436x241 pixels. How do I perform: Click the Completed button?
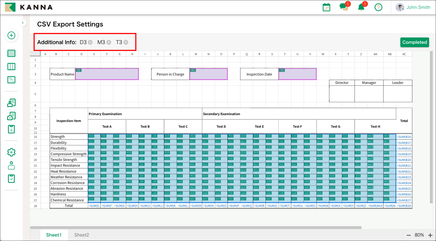(414, 42)
